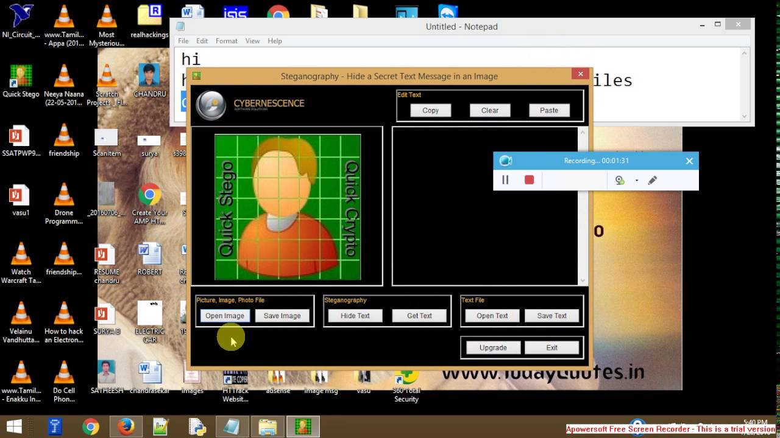The image size is (780, 438).
Task: Select the SATHEESH desktop photo icon
Action: 107,377
